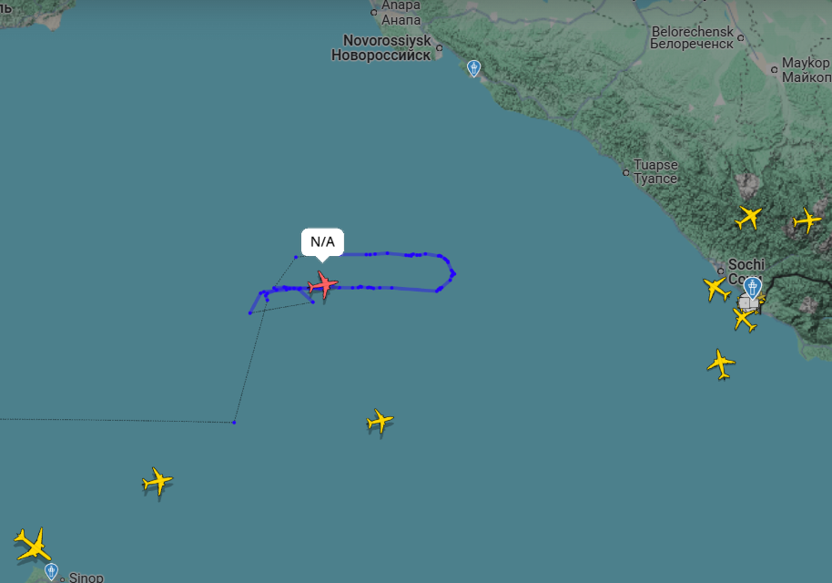Click the Tuapse city label
The image size is (832, 583).
pos(655,171)
